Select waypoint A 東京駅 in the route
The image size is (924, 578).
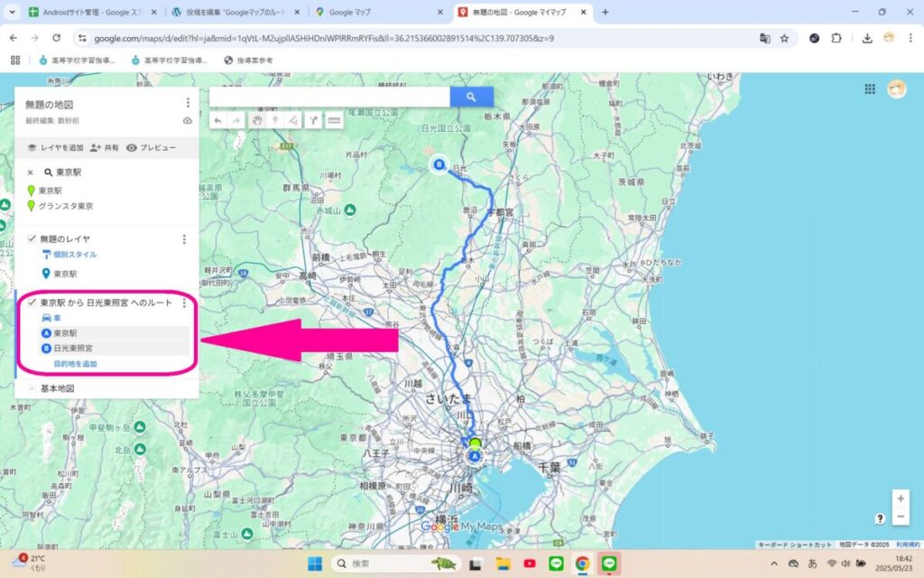115,333
